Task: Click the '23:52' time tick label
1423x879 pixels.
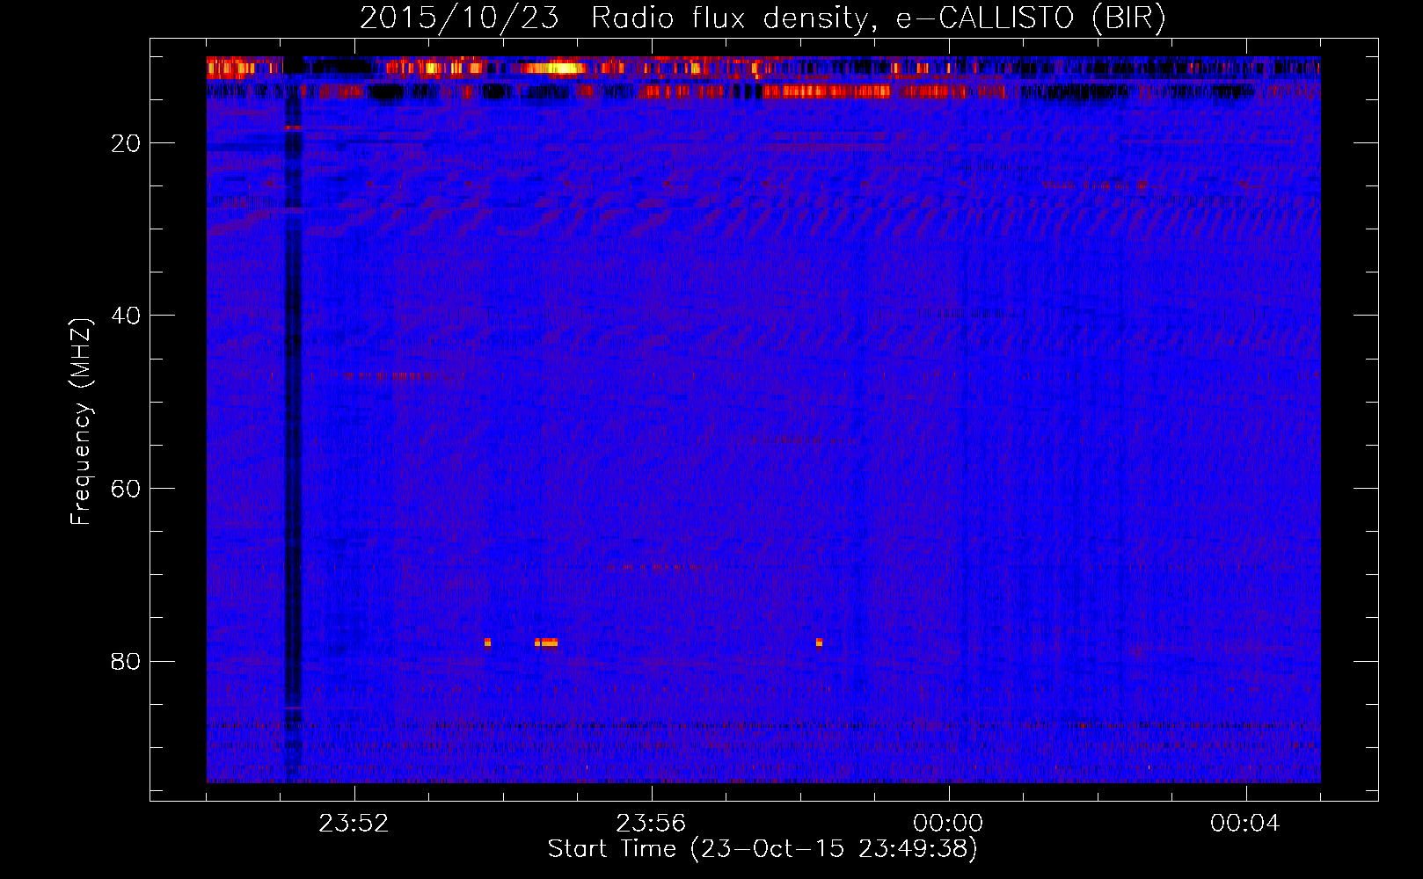Action: pyautogui.click(x=354, y=824)
